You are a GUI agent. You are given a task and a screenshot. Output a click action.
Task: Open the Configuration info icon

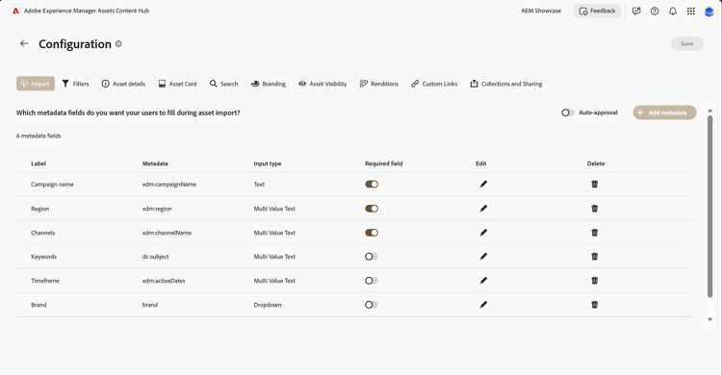(118, 43)
